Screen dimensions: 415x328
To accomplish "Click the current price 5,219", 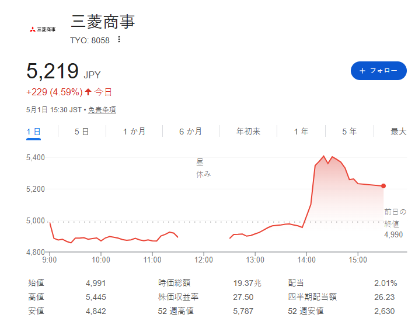I will (x=53, y=71).
